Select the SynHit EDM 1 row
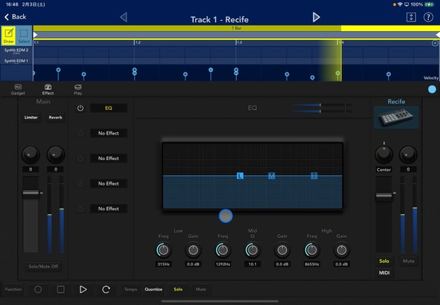Viewport: 440px width, 305px height. pos(16,61)
